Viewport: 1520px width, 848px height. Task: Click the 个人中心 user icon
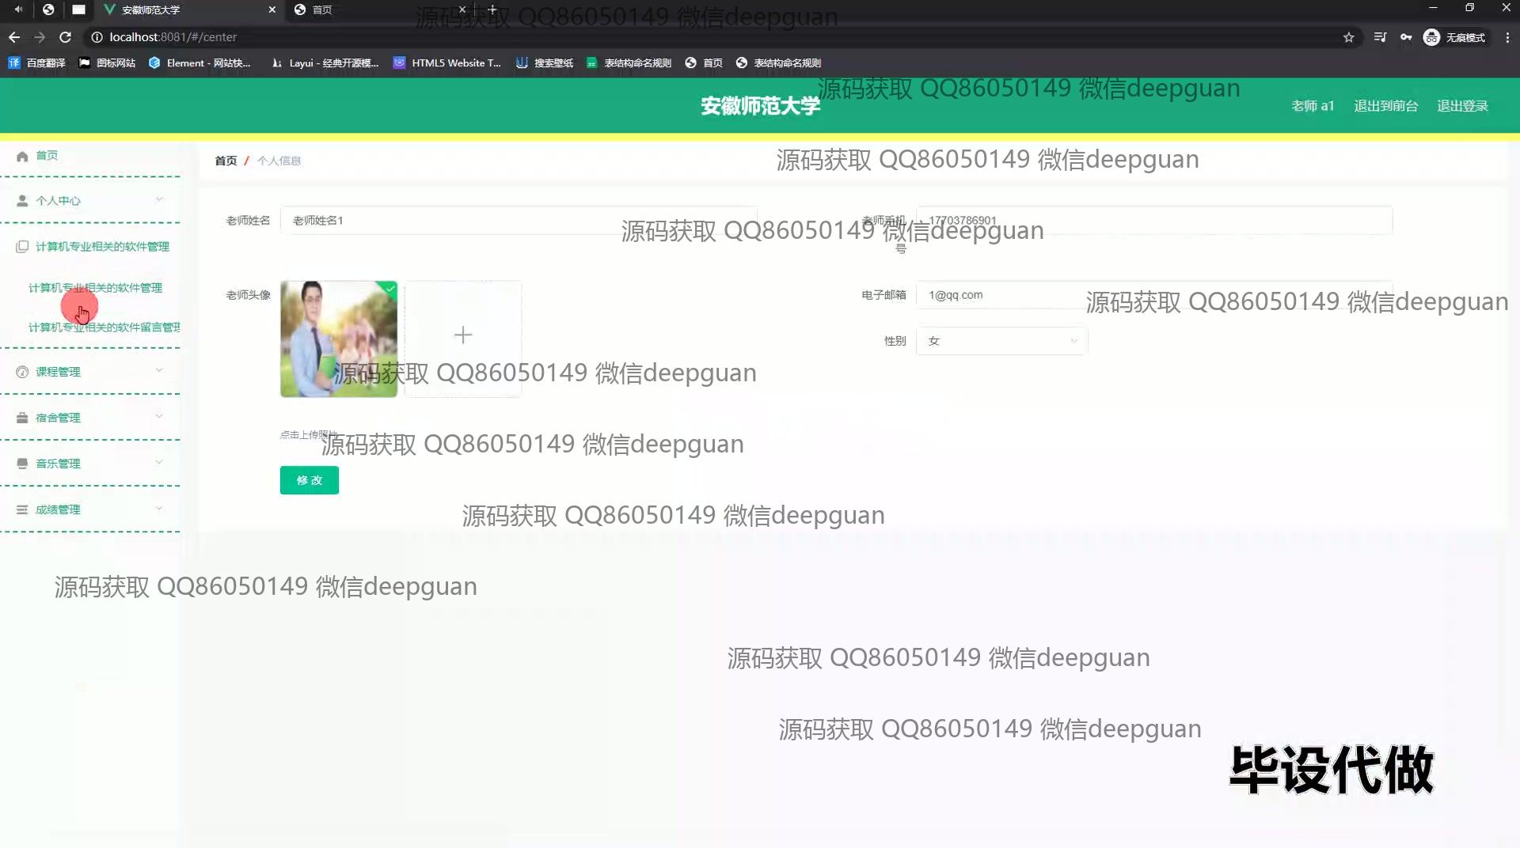point(22,201)
